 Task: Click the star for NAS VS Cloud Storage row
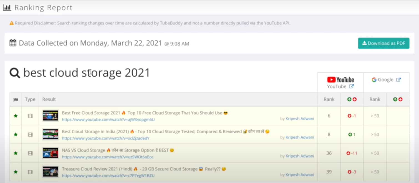coord(16,153)
